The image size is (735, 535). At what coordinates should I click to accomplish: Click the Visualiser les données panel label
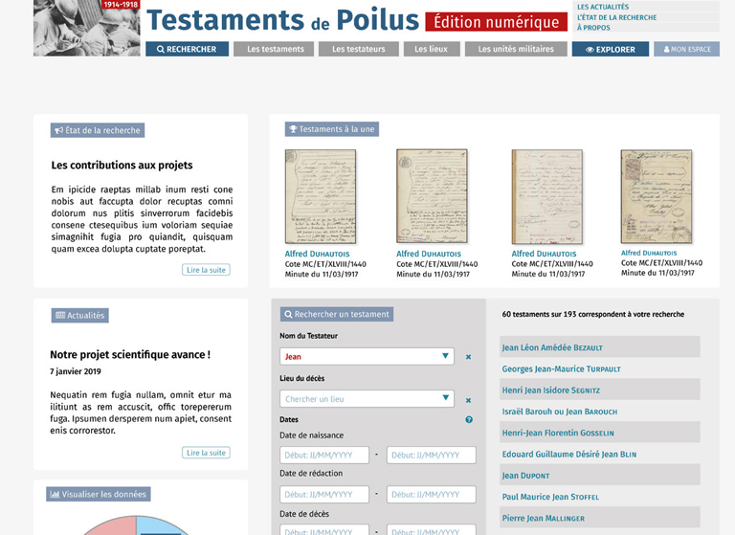coord(99,494)
